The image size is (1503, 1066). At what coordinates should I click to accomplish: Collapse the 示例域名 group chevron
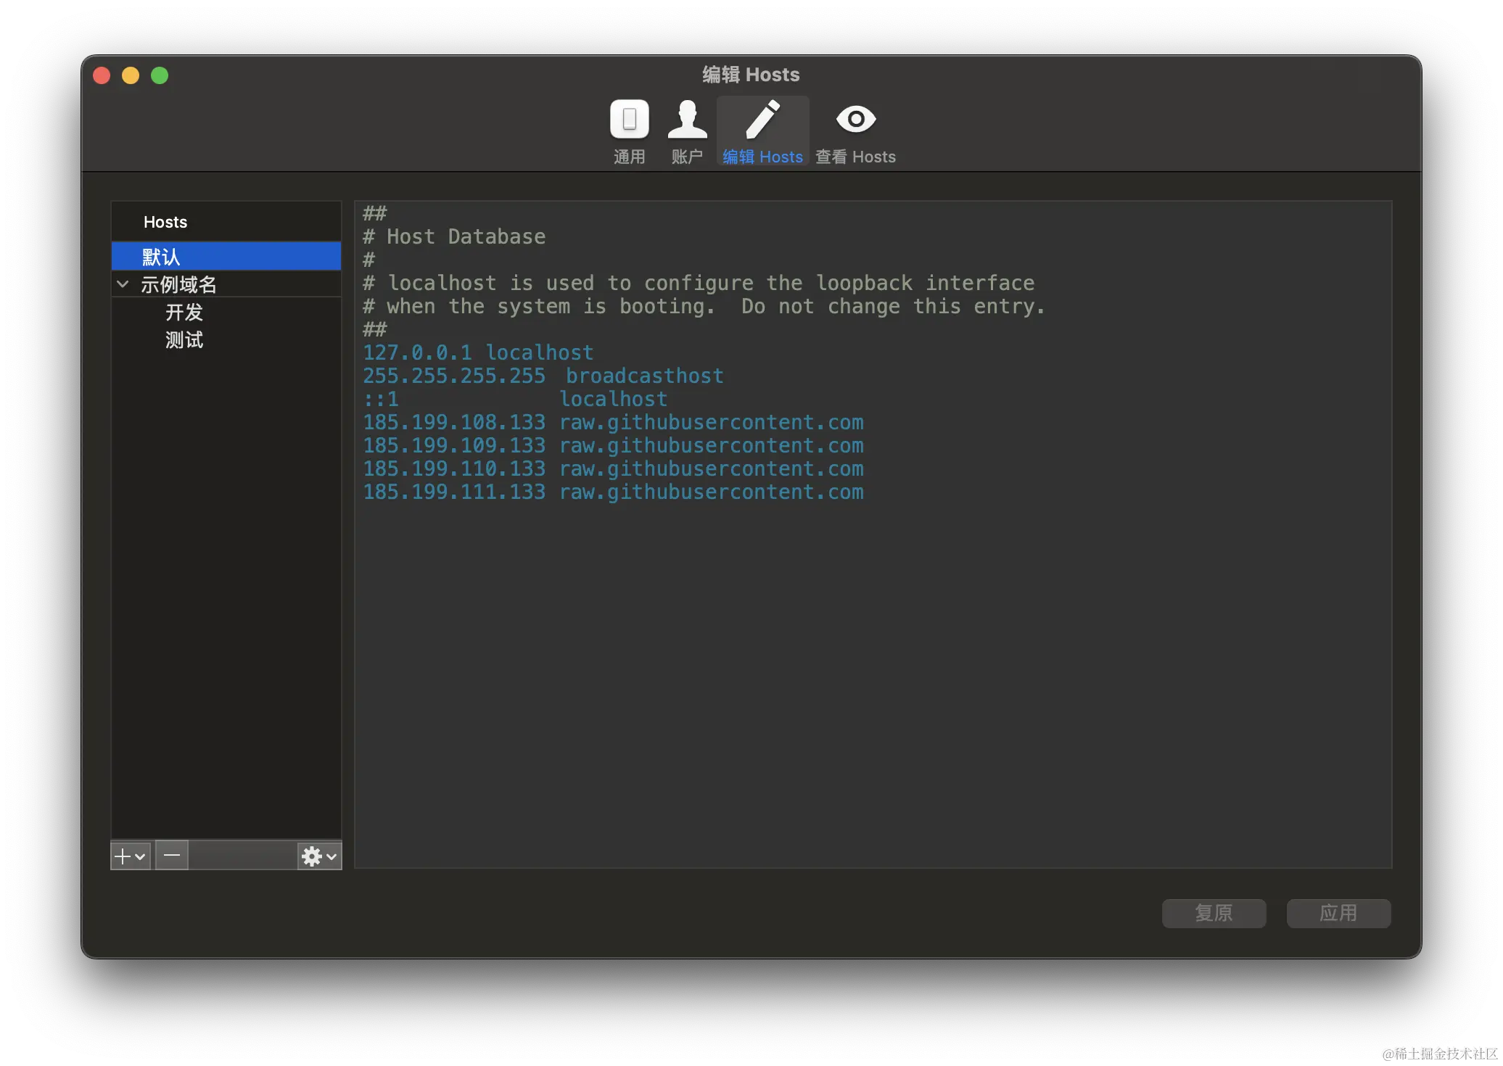[x=123, y=284]
